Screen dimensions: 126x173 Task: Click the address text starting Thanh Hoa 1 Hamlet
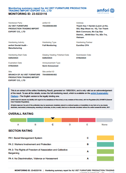92,32
